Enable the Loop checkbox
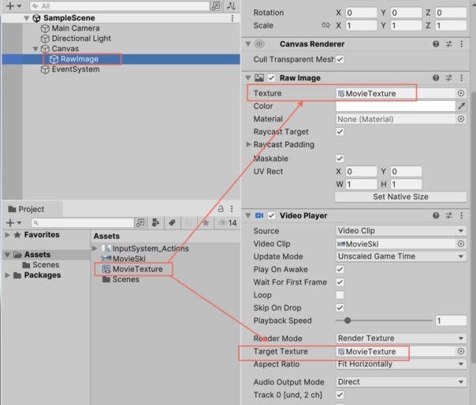Image resolution: width=476 pixels, height=405 pixels. pyautogui.click(x=340, y=295)
